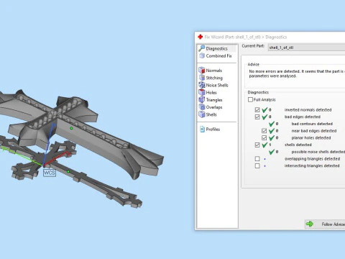Screen dimensions: 345x259
Task: Switch to the Normals page
Action: pos(214,71)
